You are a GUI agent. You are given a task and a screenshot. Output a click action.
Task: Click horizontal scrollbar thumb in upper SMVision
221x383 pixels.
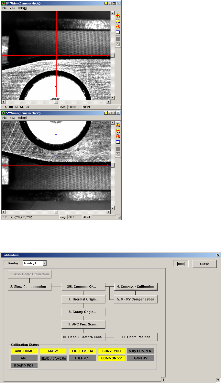pos(56,102)
